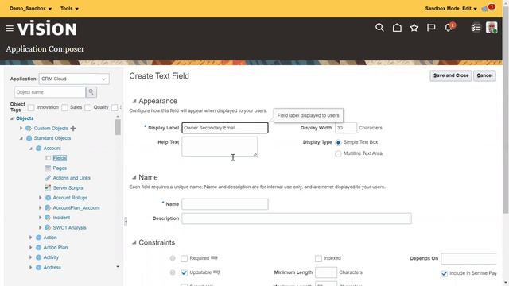Open Favorites star icon
The width and height of the screenshot is (509, 286).
[x=414, y=28]
